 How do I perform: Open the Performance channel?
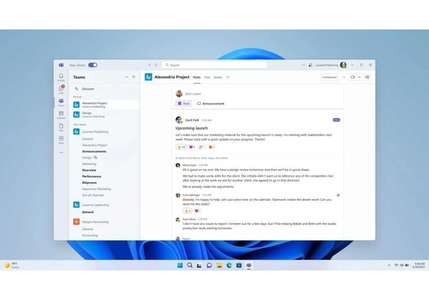pos(91,176)
